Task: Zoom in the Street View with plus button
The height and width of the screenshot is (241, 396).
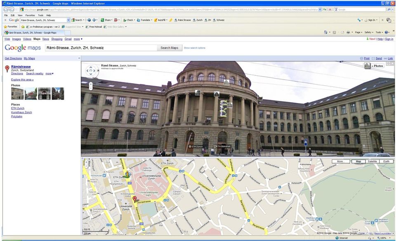Action: [x=91, y=84]
